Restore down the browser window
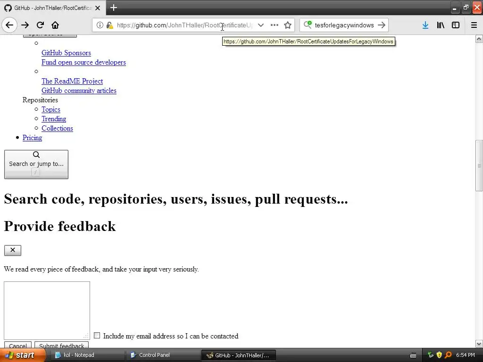This screenshot has height=362, width=483. 466,8
